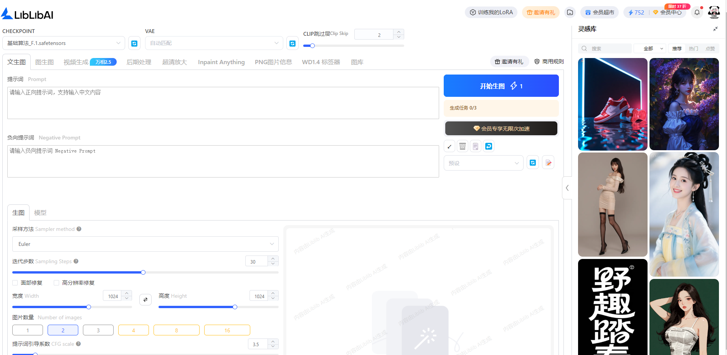Click the arrow icon to fill prompt parameters
727x355 pixels.
point(449,146)
